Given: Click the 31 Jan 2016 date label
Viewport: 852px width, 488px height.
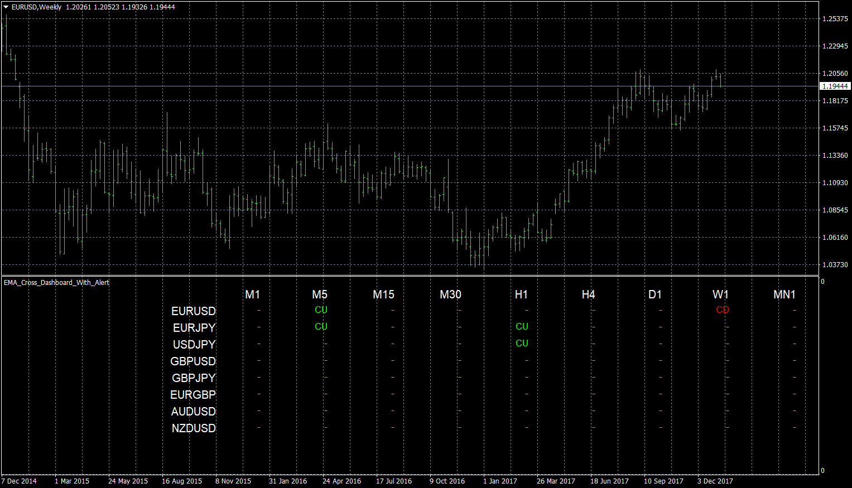Looking at the screenshot, I should pos(288,481).
